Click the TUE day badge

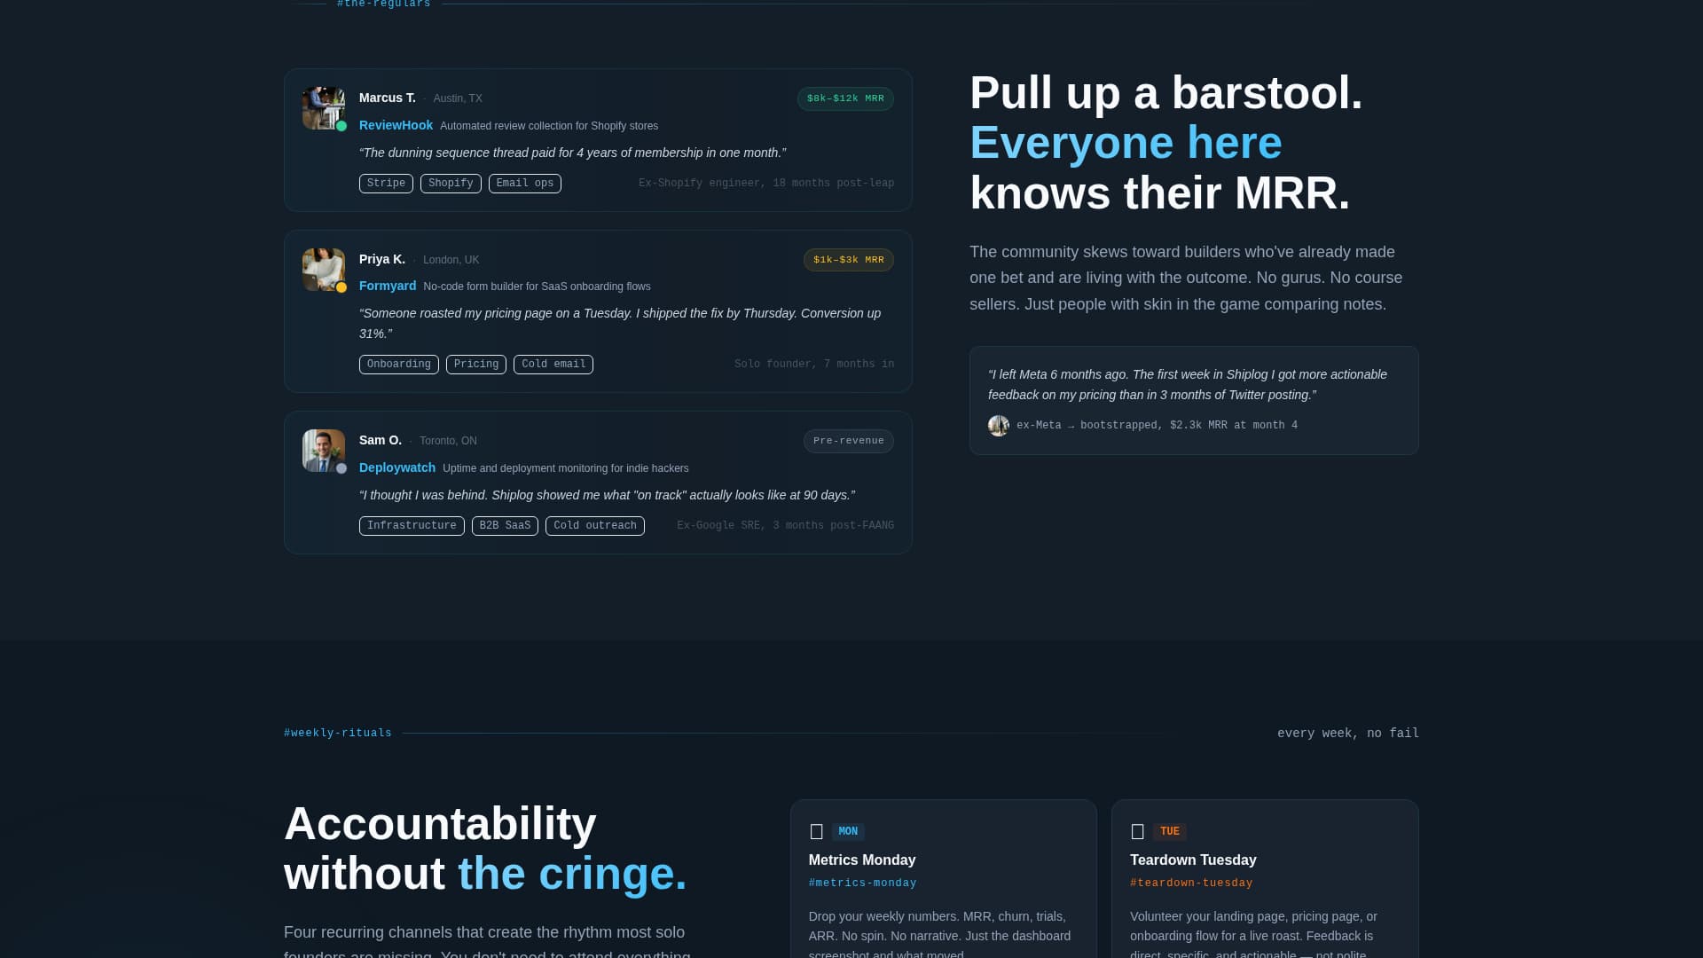(x=1170, y=832)
